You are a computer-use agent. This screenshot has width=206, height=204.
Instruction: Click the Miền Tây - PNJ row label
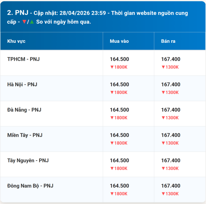point(25,135)
